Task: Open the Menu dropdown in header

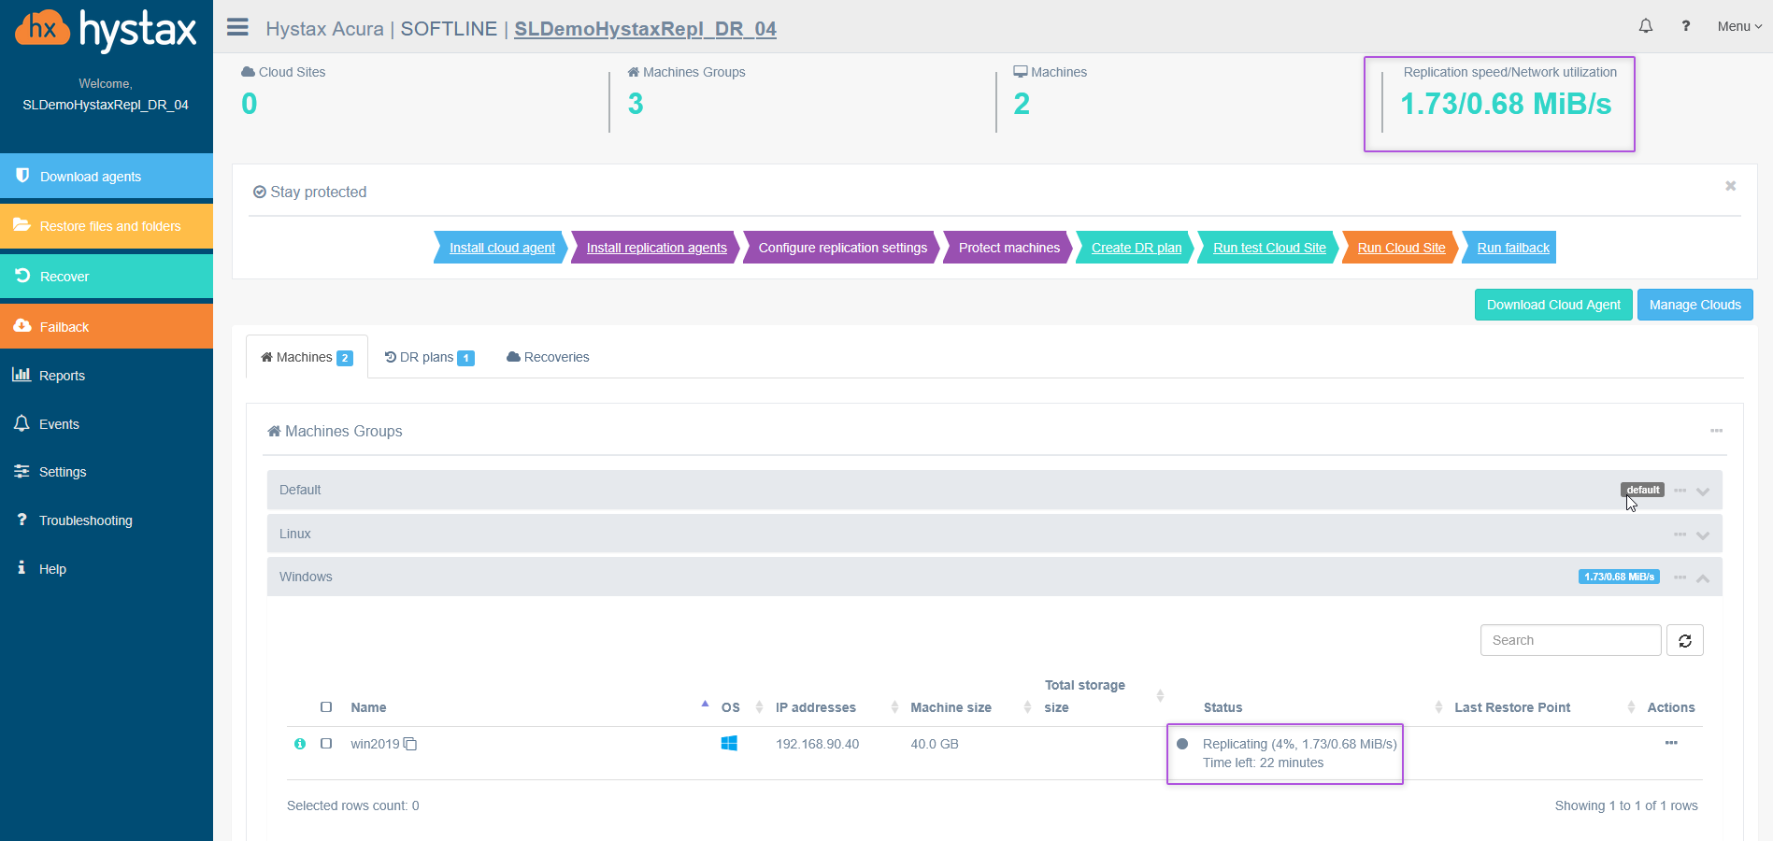Action: tap(1738, 26)
